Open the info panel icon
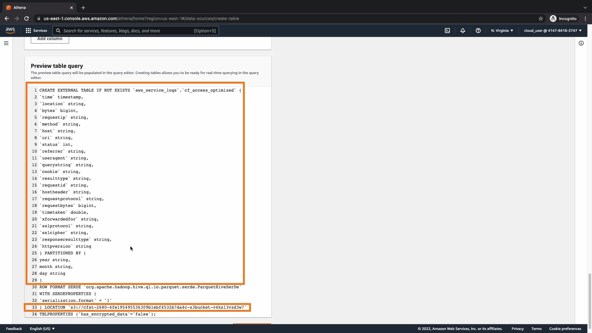Screen dimensions: 592x333 (x=581, y=43)
